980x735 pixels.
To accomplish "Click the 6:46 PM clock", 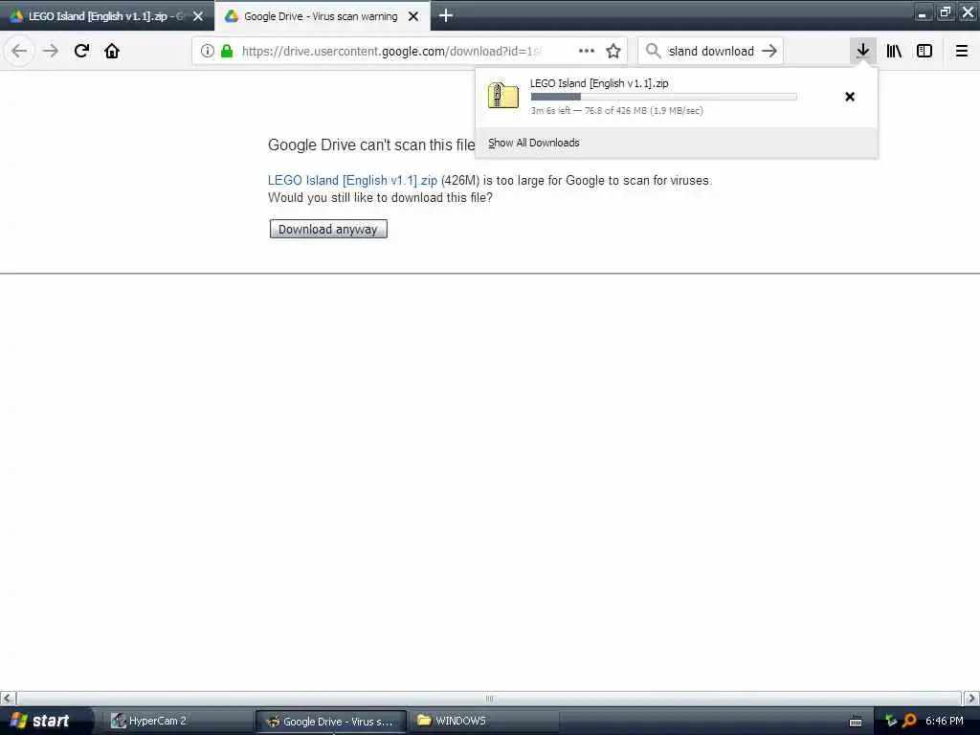I will 945,721.
